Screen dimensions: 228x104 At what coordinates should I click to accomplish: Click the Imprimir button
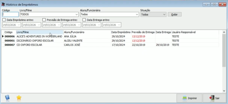pos(189,98)
